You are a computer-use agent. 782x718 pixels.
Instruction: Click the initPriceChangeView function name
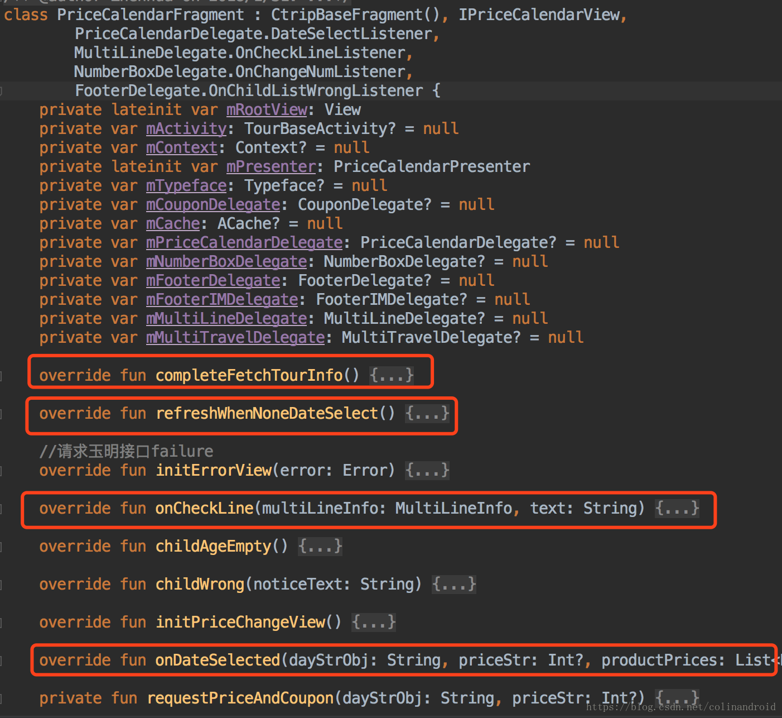tap(240, 622)
